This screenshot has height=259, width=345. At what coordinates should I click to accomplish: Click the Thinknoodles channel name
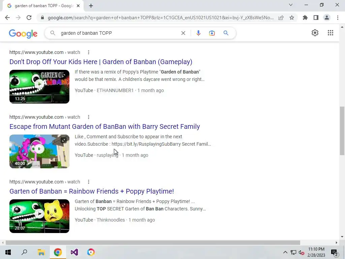click(111, 220)
